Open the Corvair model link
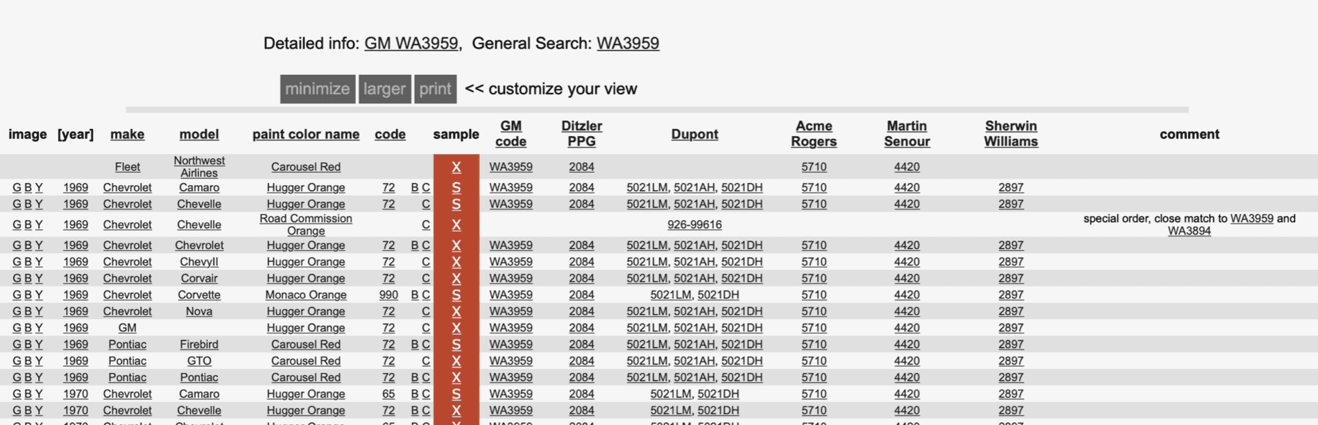1318x425 pixels. click(x=199, y=278)
